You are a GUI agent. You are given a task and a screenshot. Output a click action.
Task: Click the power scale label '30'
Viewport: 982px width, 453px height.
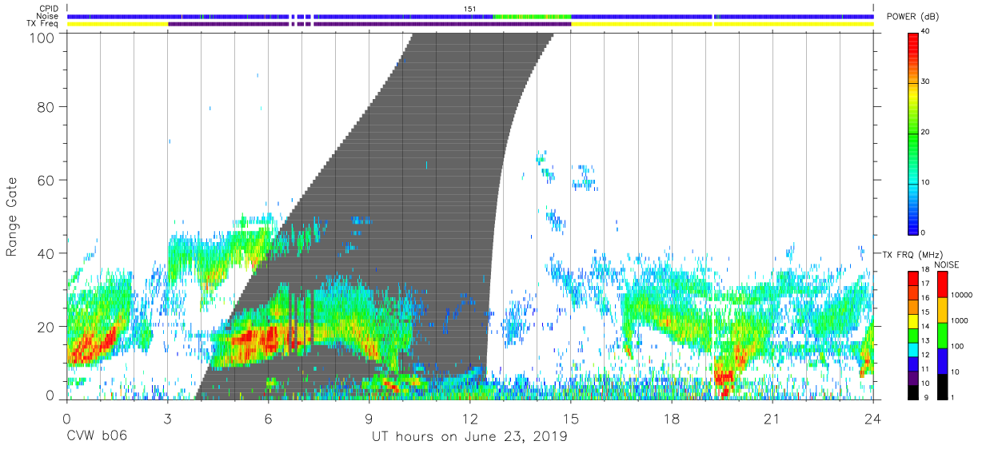click(926, 82)
